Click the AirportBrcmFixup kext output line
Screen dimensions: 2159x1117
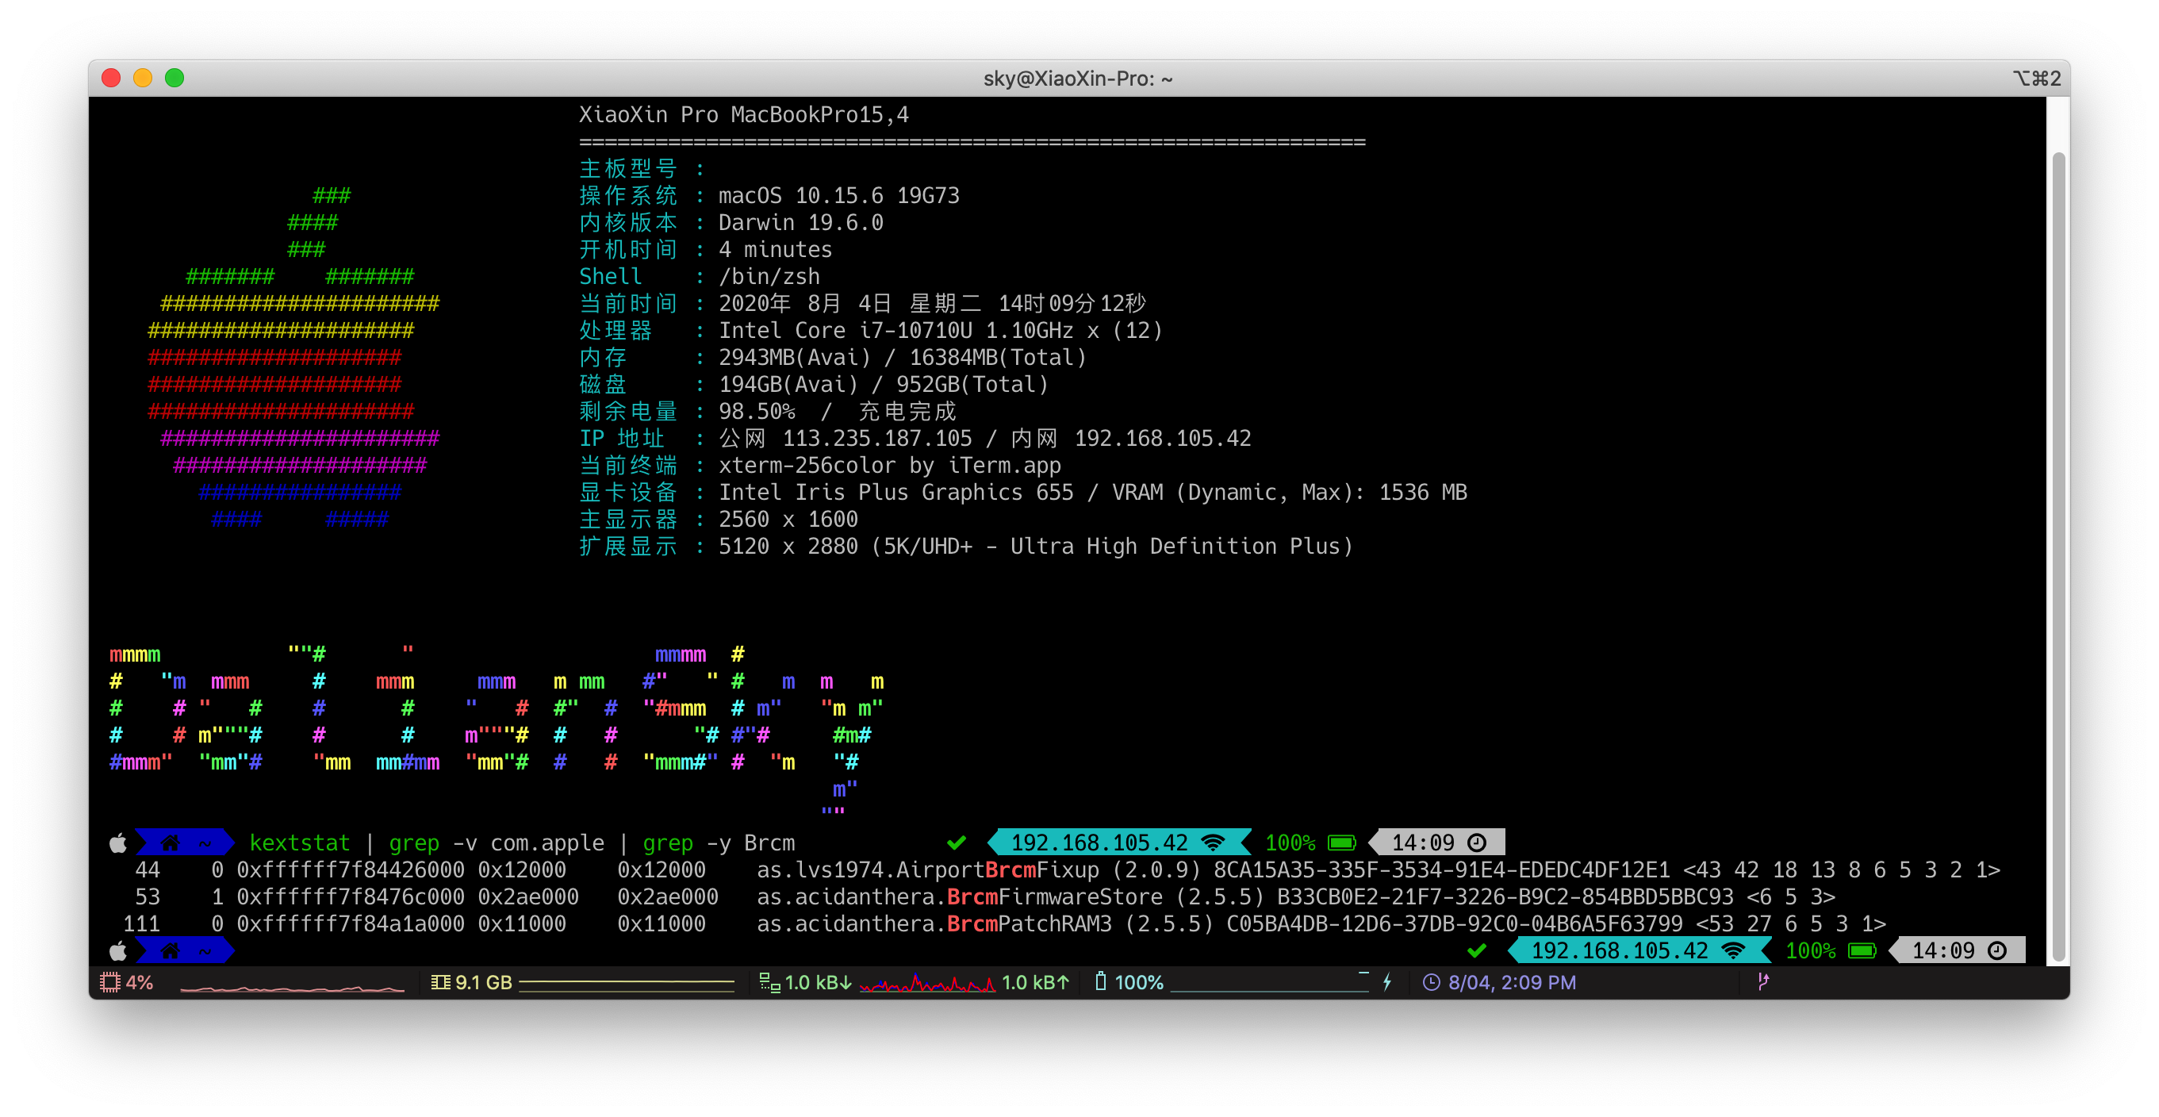[1061, 869]
